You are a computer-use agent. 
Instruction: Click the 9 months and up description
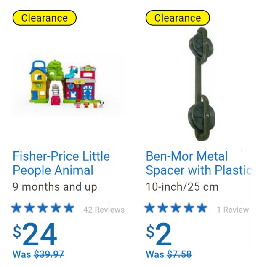(55, 187)
